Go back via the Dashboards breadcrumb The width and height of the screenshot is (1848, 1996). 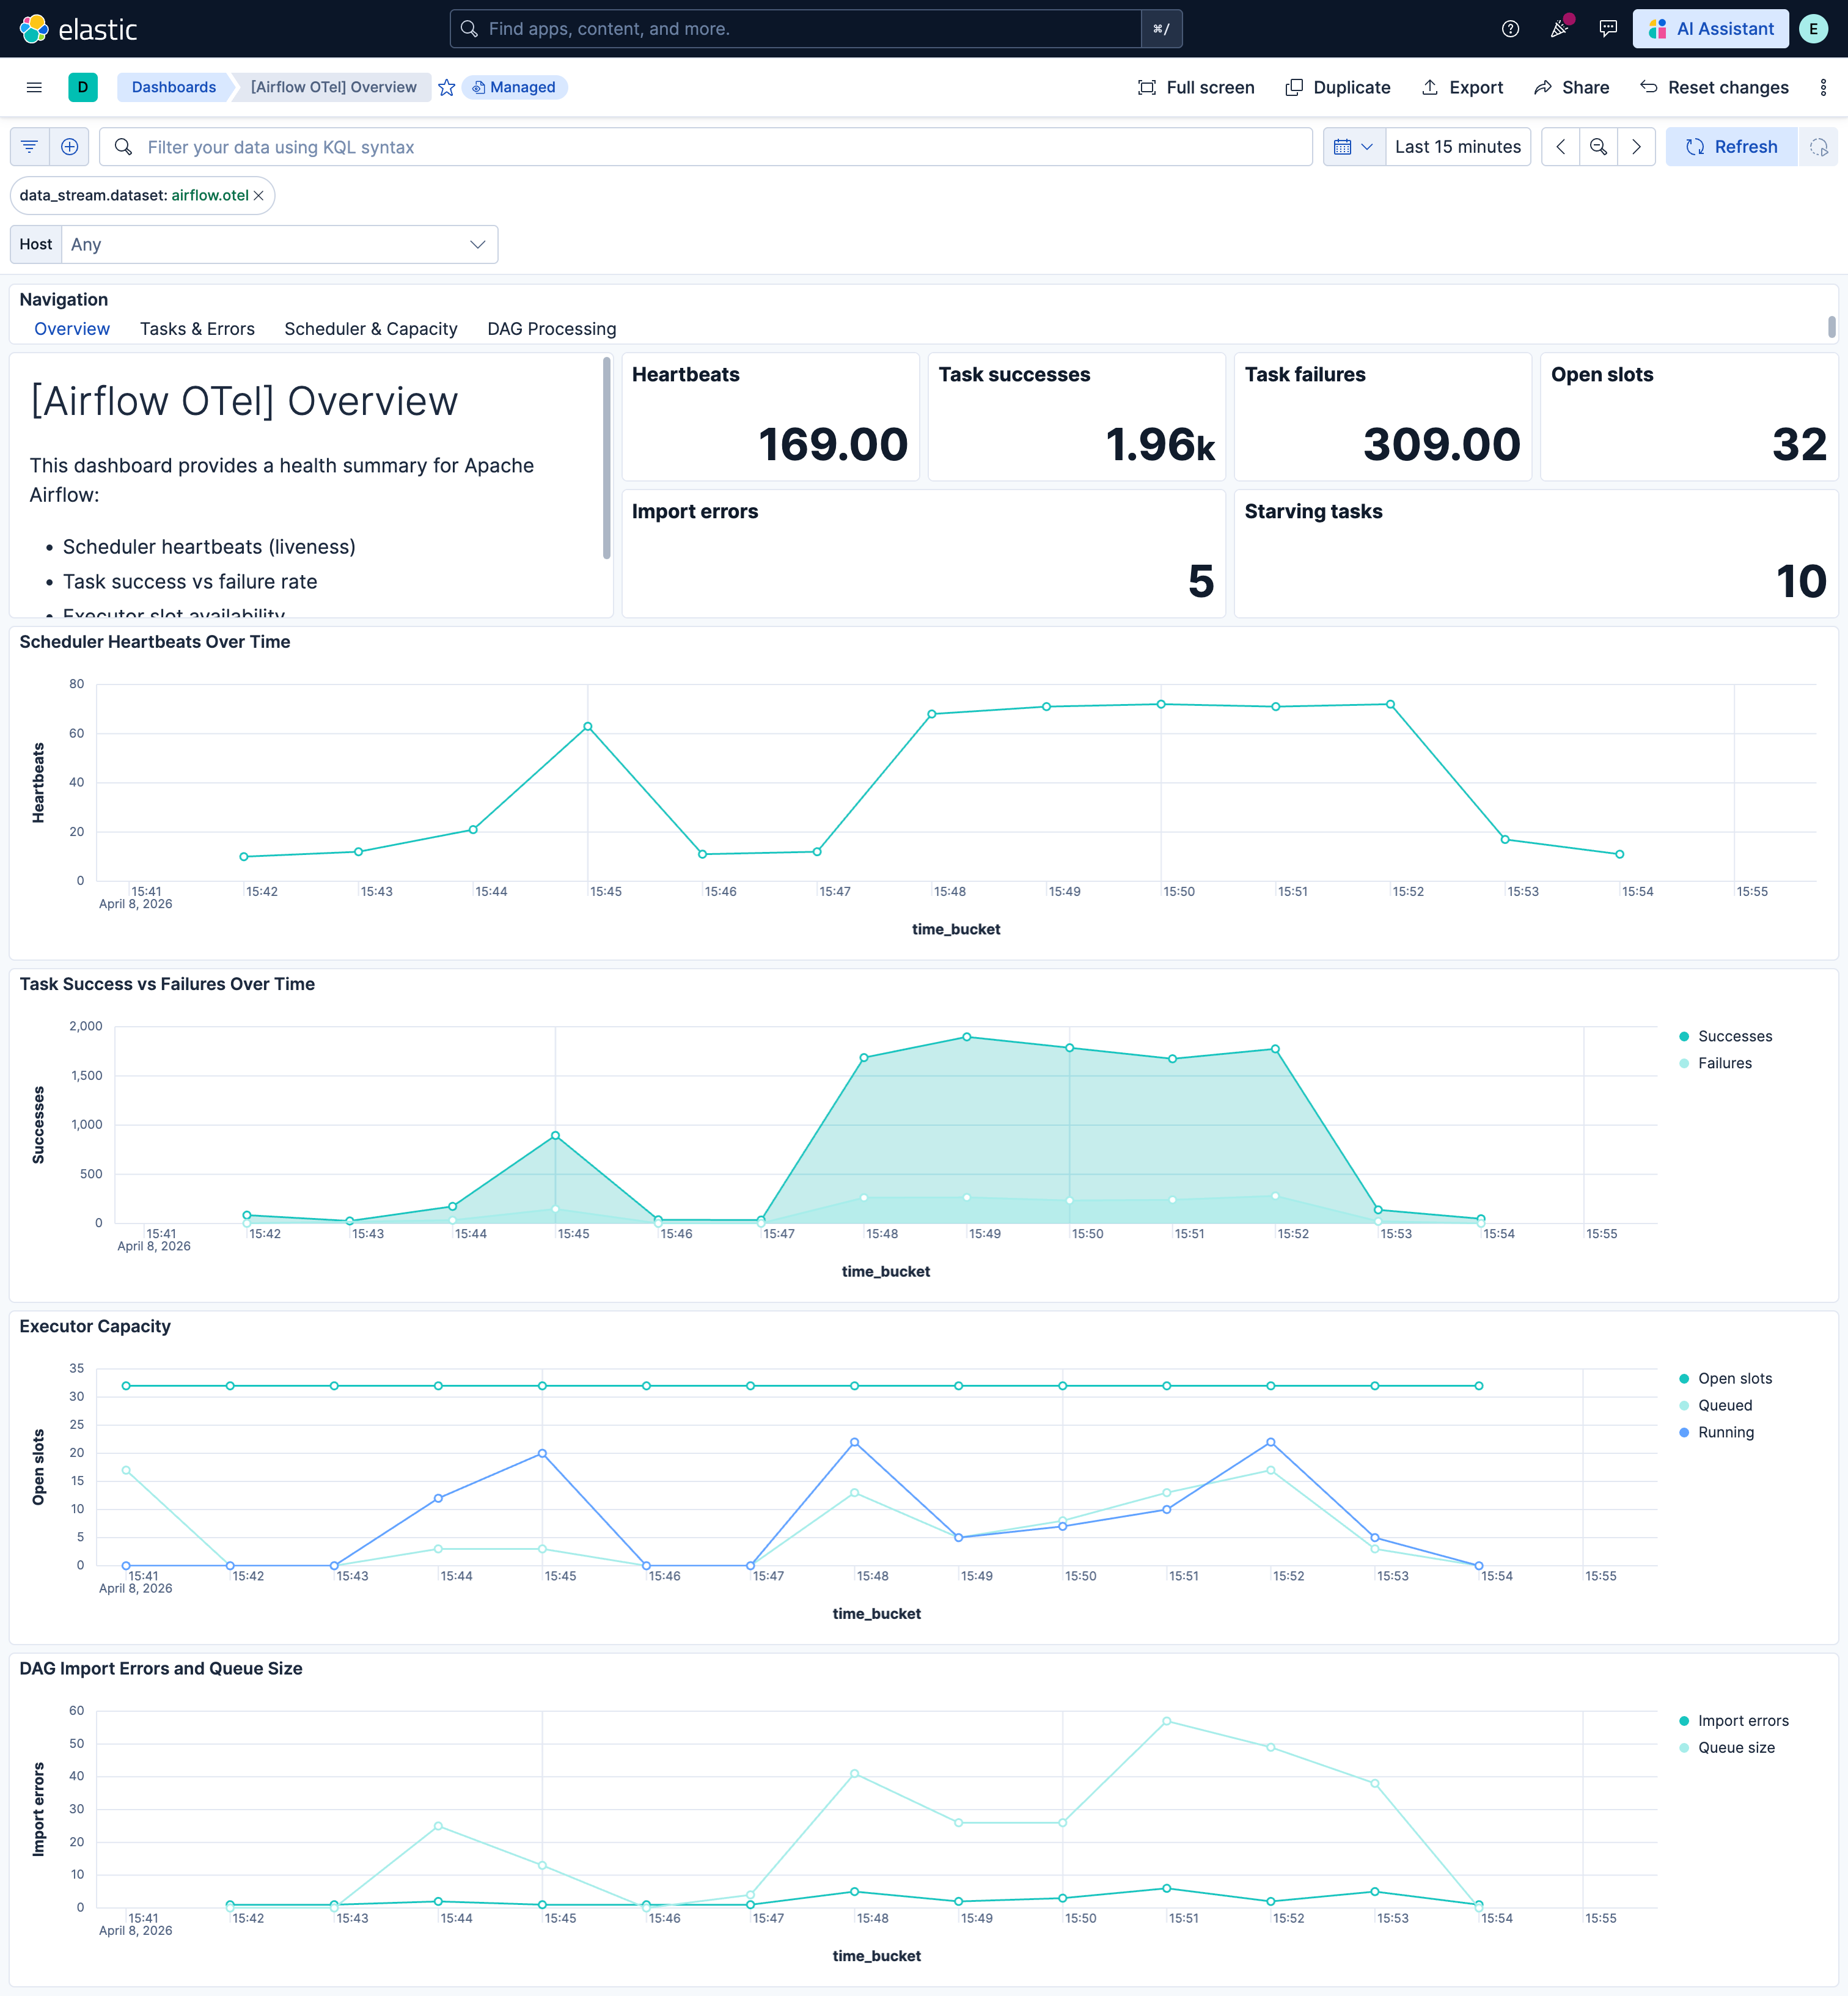(x=172, y=87)
